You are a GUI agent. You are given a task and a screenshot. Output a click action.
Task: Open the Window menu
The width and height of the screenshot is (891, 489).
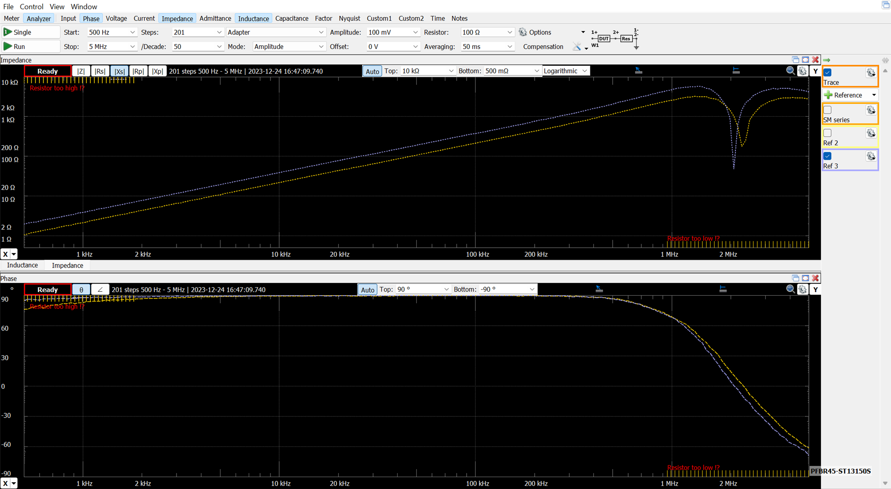pyautogui.click(x=84, y=6)
